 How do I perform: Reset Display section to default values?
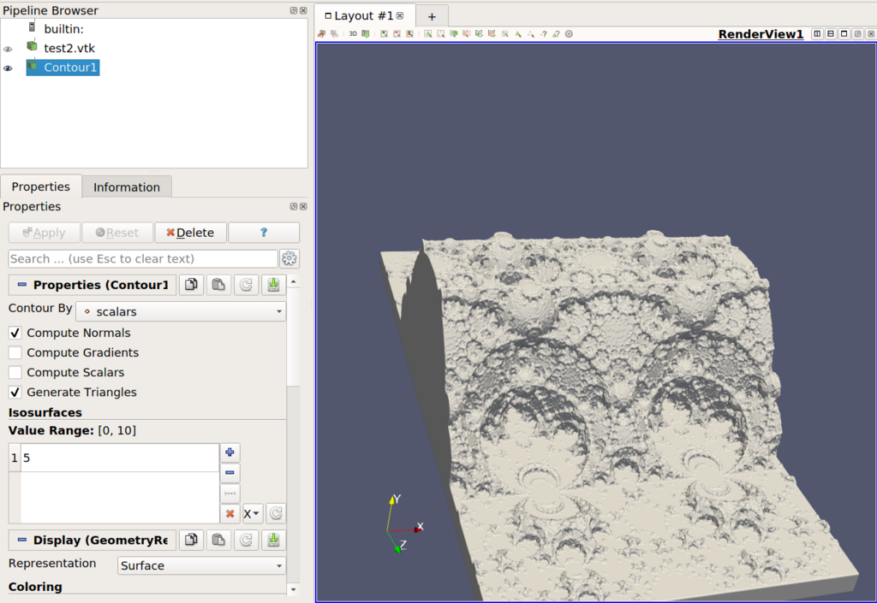point(246,540)
